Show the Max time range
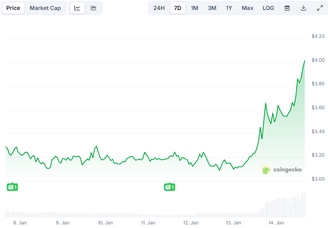This screenshot has width=328, height=228. coord(247,8)
